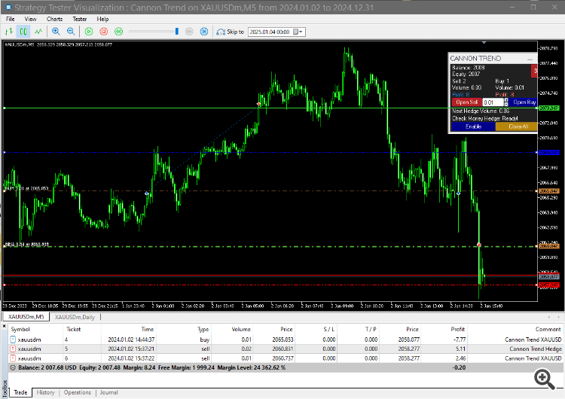Select the Operations toolbox tab
The width and height of the screenshot is (565, 399).
77,392
